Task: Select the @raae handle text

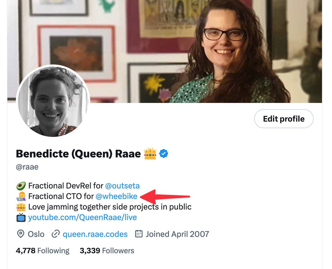Action: tap(27, 167)
